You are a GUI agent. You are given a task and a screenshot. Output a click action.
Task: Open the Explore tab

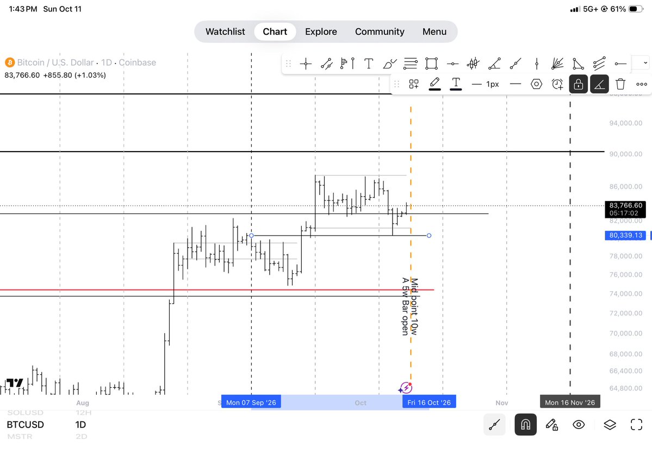click(321, 32)
